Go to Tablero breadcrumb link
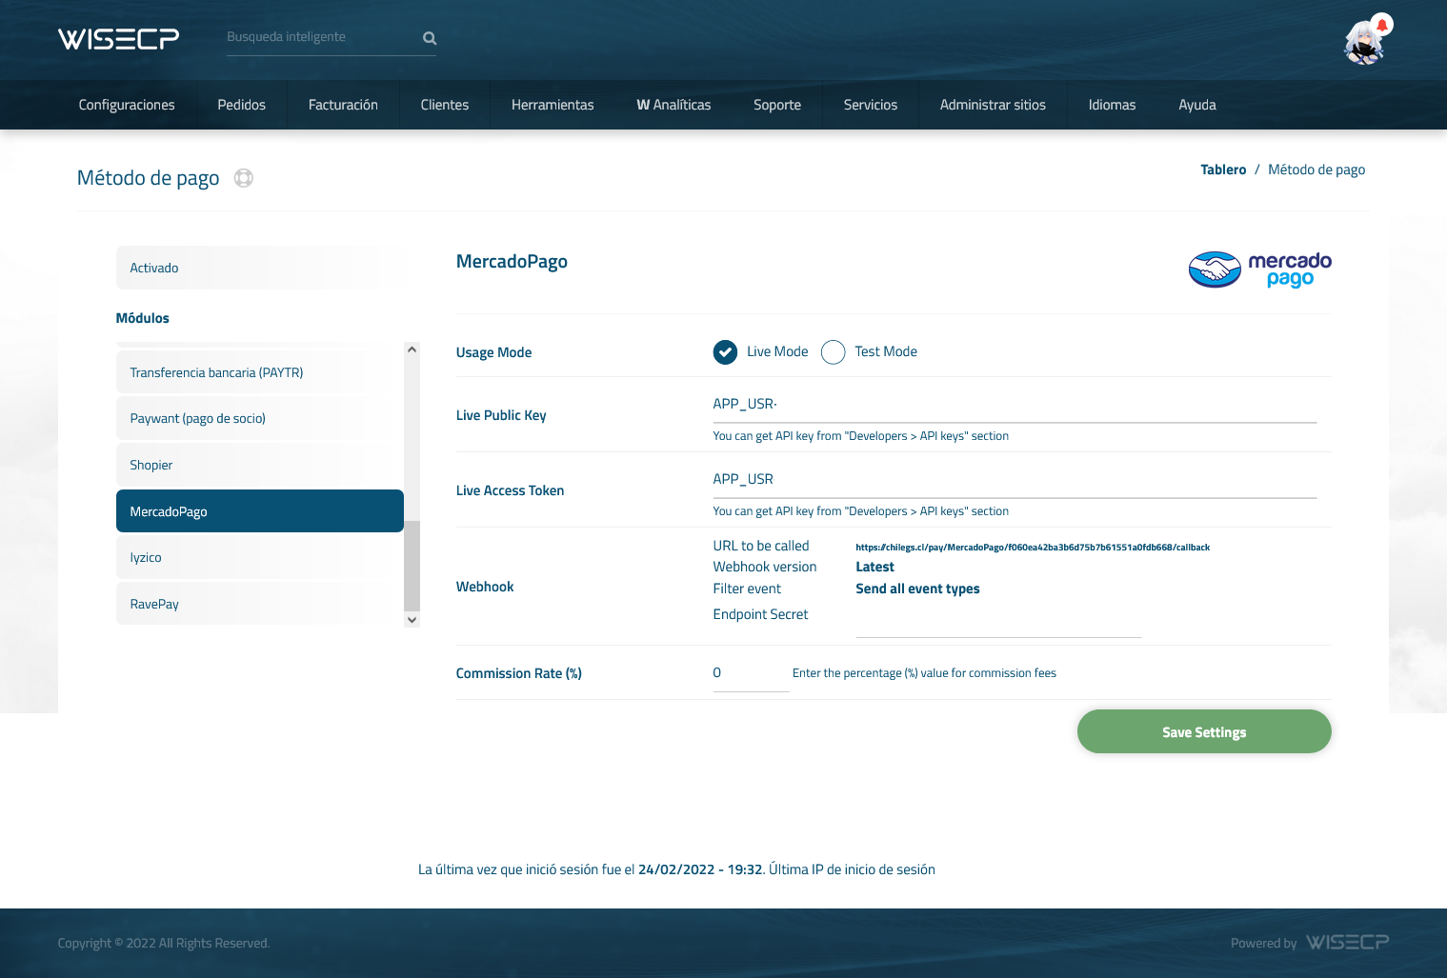This screenshot has width=1447, height=978. (x=1223, y=170)
